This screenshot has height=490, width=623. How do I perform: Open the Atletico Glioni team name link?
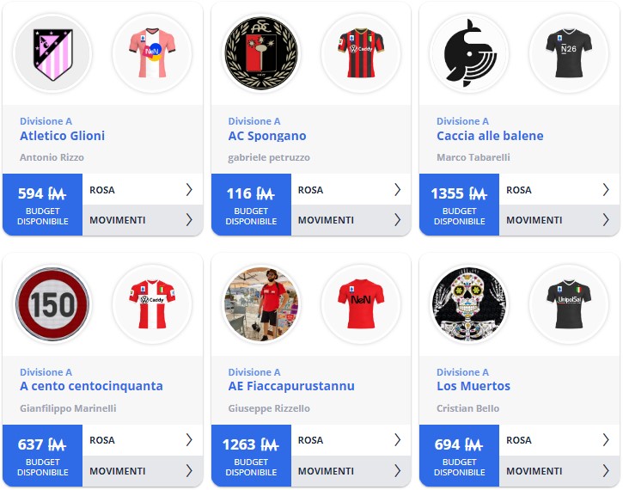click(x=63, y=136)
